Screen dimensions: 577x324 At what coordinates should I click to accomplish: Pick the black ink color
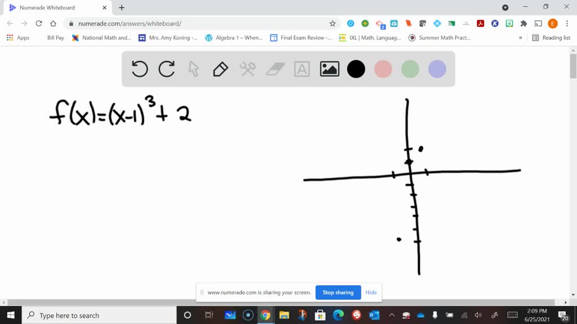[356, 69]
